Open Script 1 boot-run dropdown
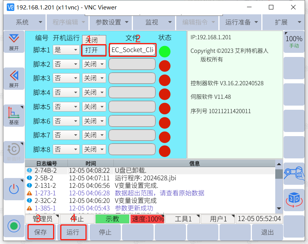Screen dimensions: 308x244 point(66,50)
